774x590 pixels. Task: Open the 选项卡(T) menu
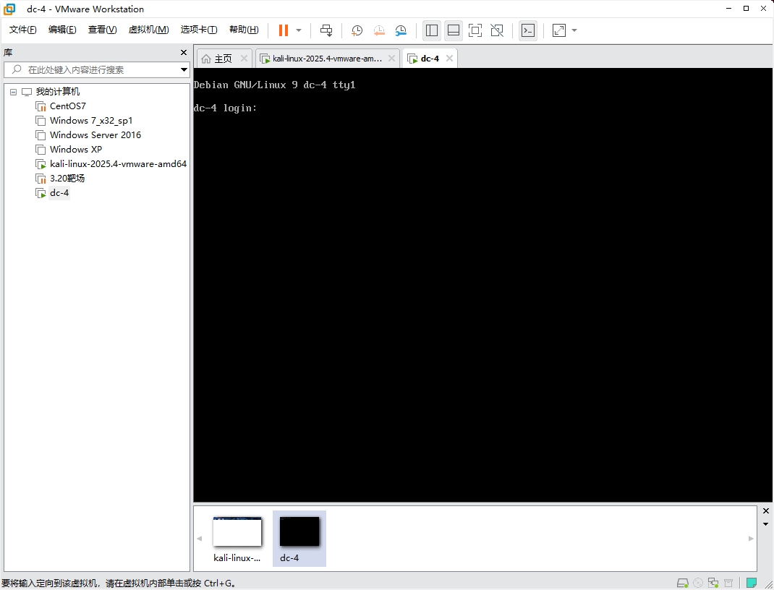click(199, 30)
